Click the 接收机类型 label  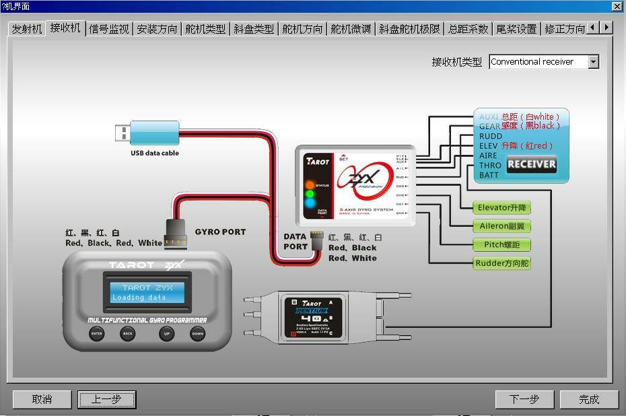(x=457, y=62)
